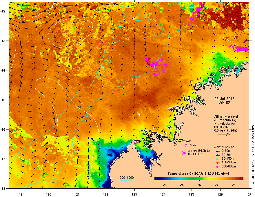The height and width of the screenshot is (197, 255).
Task: Select the cyan 80-150m legend arrow
Action: 218,159
